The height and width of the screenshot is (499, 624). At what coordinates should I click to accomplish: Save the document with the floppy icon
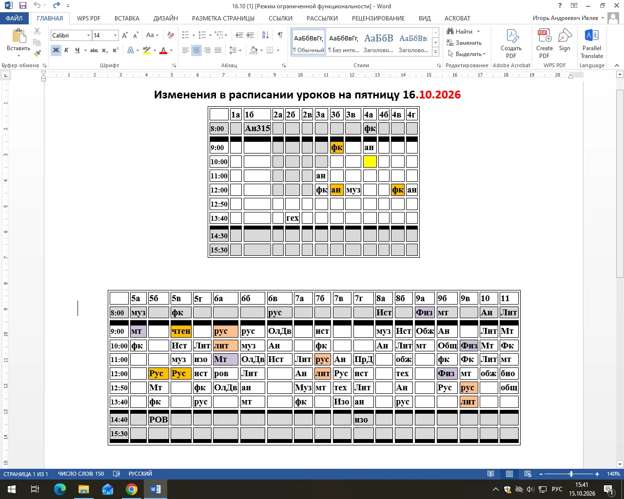click(x=22, y=5)
